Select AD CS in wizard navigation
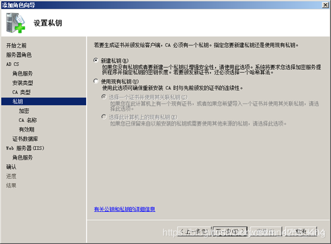This screenshot has width=331, height=244. tap(13, 64)
